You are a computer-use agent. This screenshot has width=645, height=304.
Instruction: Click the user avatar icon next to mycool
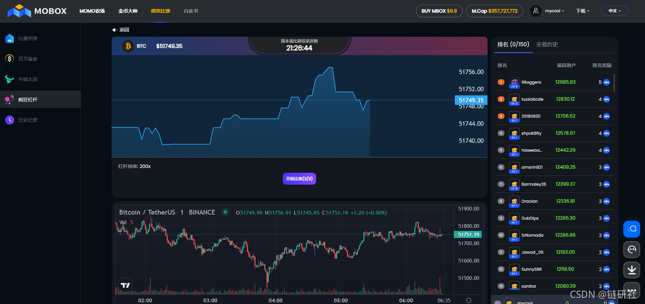pyautogui.click(x=536, y=11)
